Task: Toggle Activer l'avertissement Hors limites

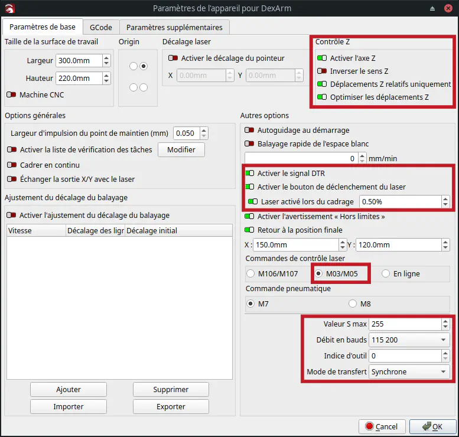Action: coord(249,216)
